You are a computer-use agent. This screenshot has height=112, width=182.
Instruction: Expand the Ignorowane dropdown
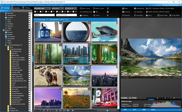click(x=57, y=9)
